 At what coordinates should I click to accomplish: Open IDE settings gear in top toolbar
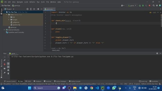[x=157, y=6]
